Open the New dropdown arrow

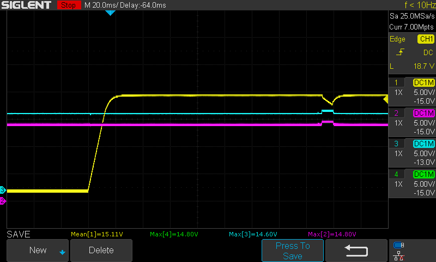coord(62,252)
